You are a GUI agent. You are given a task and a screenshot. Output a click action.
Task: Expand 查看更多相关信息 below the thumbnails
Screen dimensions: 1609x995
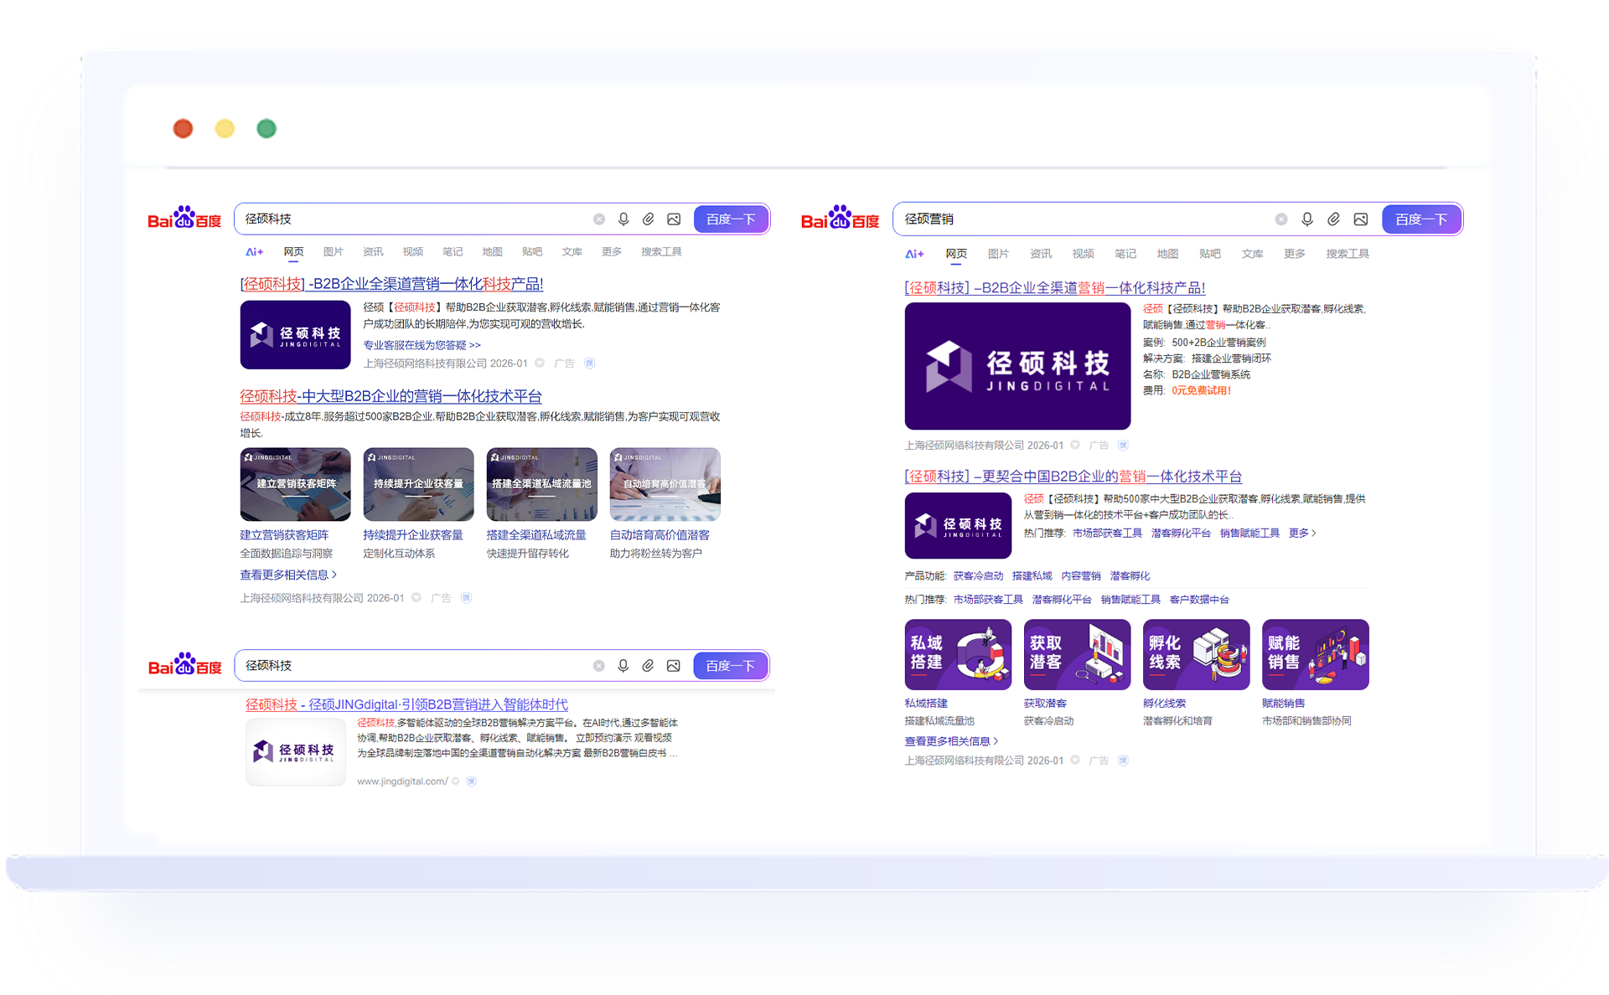pyautogui.click(x=285, y=575)
